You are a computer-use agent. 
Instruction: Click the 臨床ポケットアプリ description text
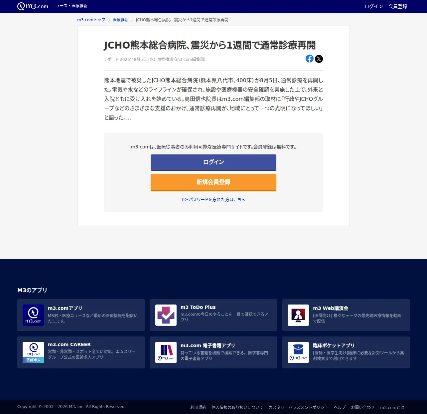358,355
